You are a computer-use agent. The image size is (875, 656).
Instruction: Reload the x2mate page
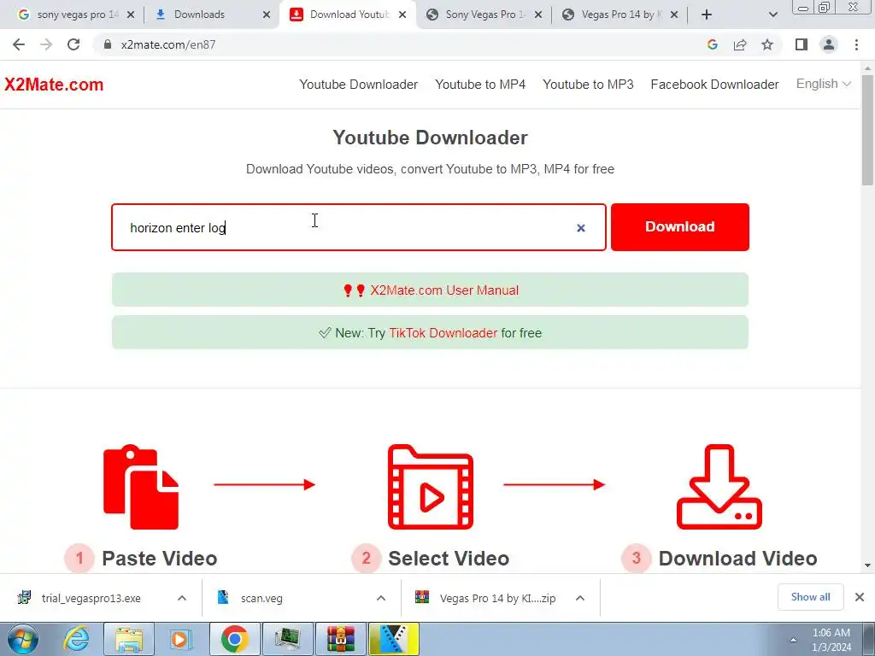(x=73, y=44)
